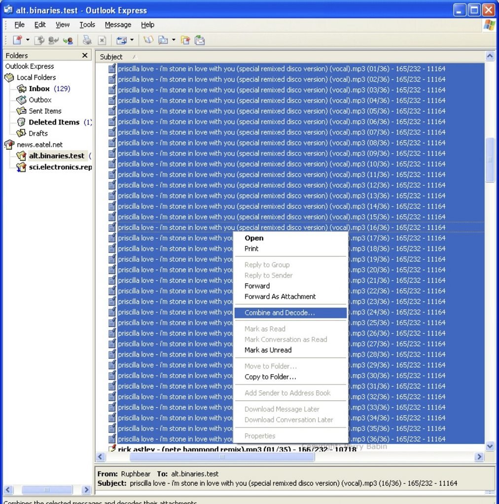
Task: Choose Forward in the context menu
Action: (x=291, y=286)
